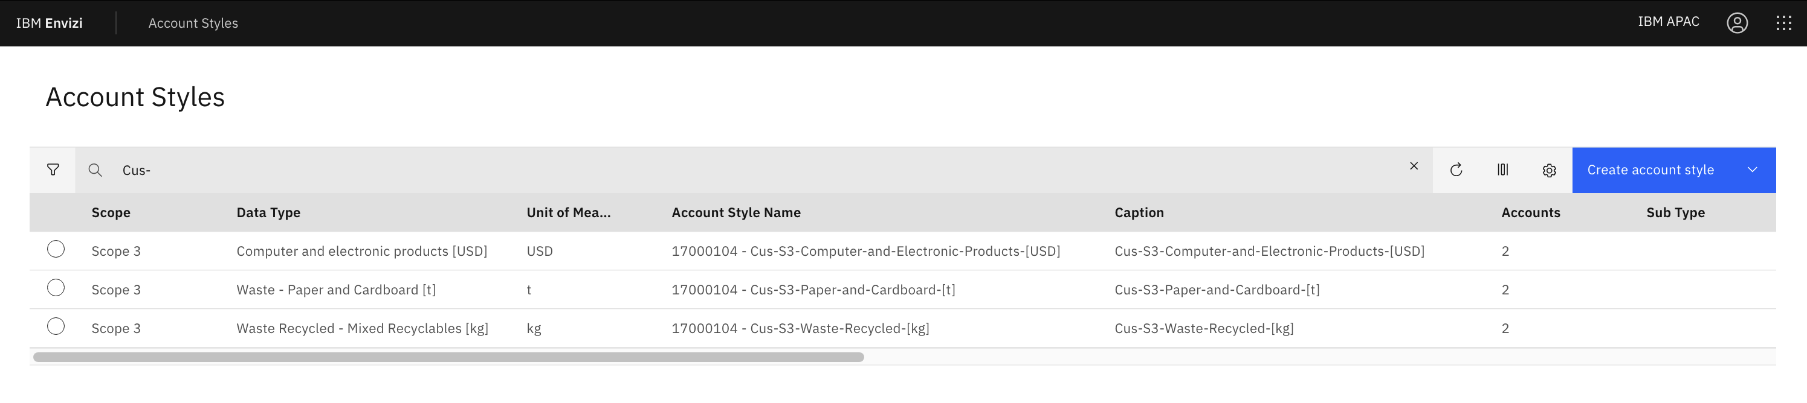Open the user profile avatar icon
The height and width of the screenshot is (403, 1807).
[1737, 23]
